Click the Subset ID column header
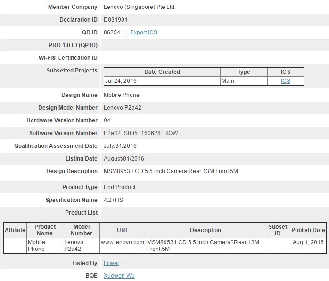The height and width of the screenshot is (281, 329). [x=278, y=230]
